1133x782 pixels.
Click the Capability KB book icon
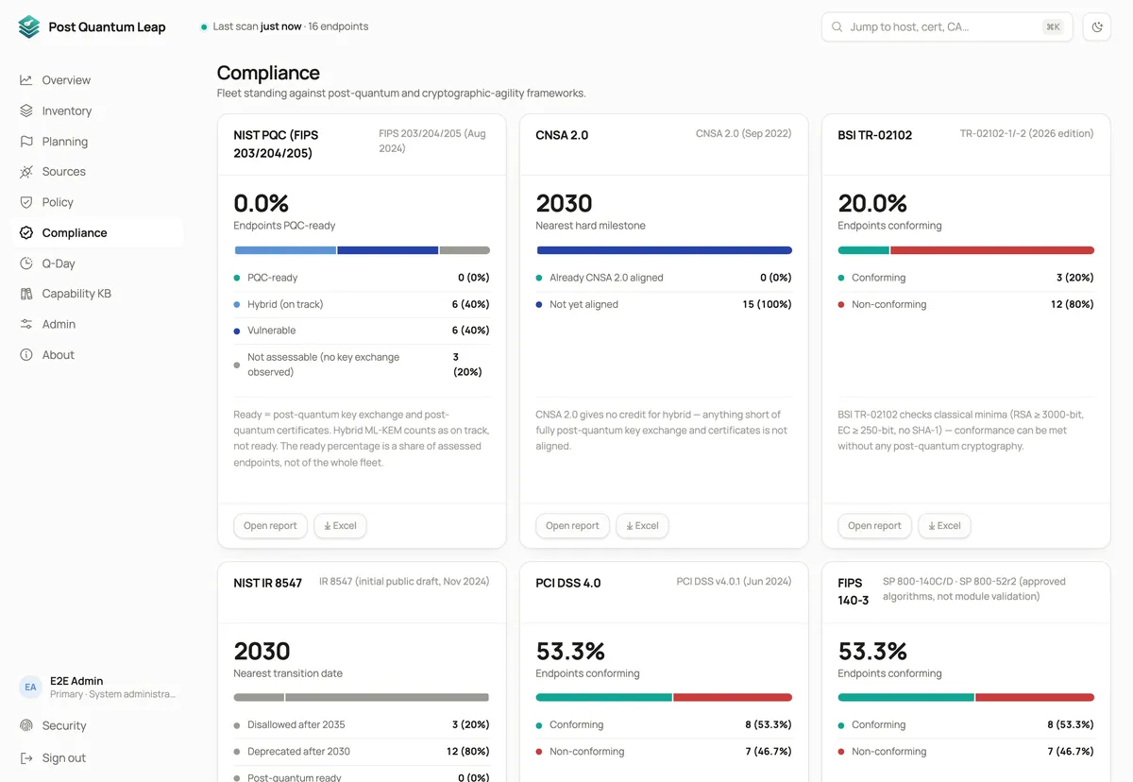pos(26,294)
